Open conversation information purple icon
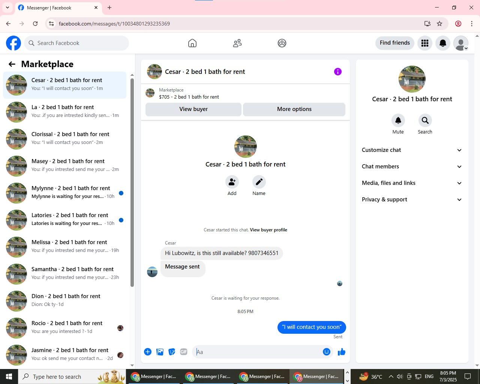The width and height of the screenshot is (480, 384). pyautogui.click(x=338, y=72)
